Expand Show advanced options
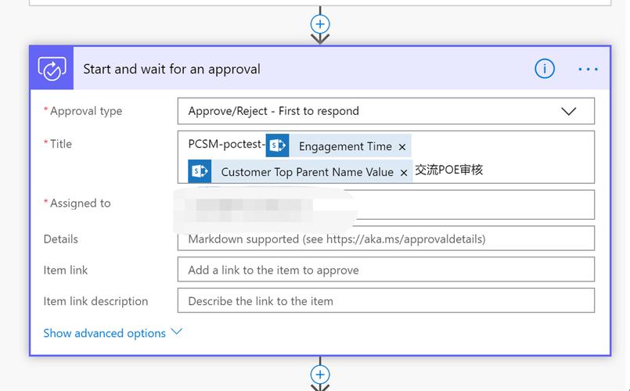This screenshot has height=391, width=630. click(x=104, y=333)
